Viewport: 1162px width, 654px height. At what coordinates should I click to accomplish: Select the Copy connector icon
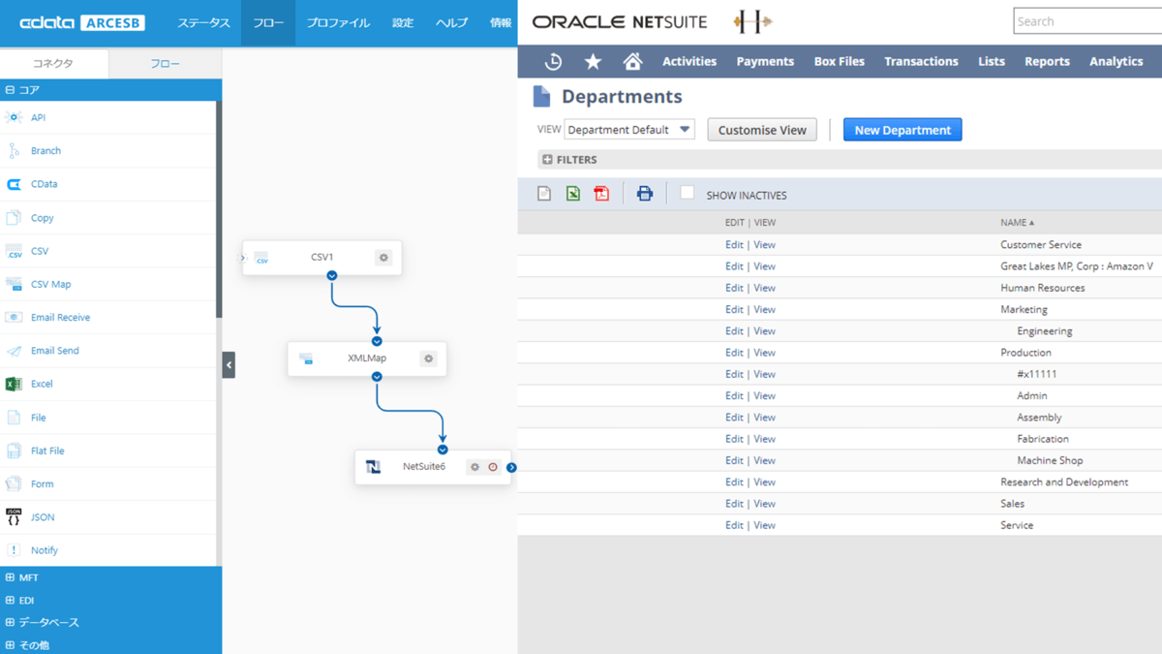14,218
